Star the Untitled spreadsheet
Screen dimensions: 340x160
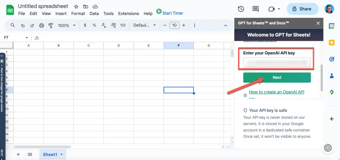(x=76, y=7)
